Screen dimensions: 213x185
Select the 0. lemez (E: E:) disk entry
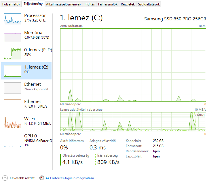coord(26,54)
